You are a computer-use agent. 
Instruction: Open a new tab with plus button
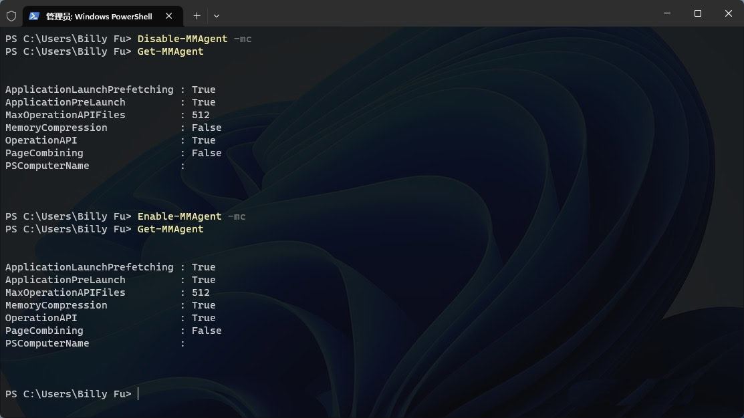tap(197, 16)
